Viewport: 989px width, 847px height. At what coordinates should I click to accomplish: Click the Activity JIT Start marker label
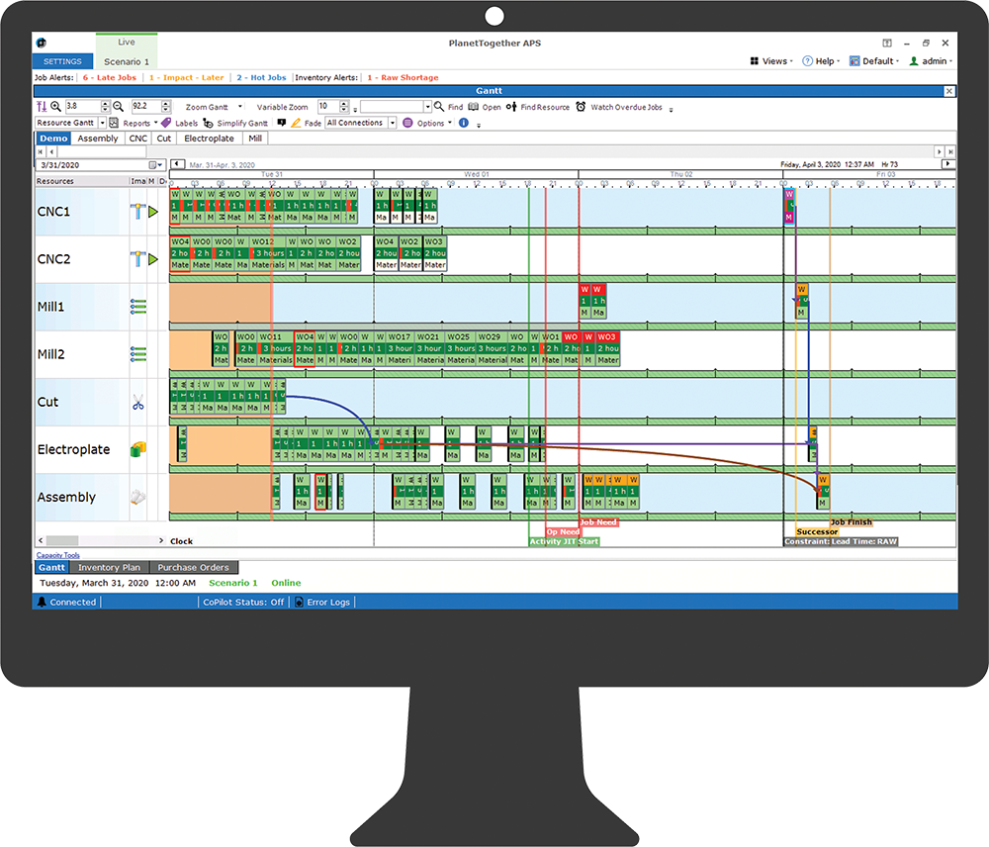(x=564, y=541)
